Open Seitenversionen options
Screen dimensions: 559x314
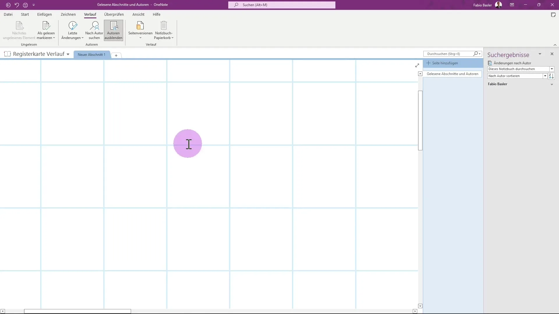140,30
